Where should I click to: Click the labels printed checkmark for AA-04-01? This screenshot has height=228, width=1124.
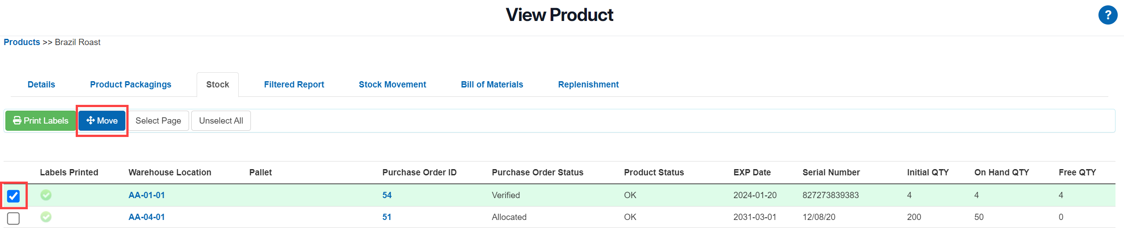46,217
